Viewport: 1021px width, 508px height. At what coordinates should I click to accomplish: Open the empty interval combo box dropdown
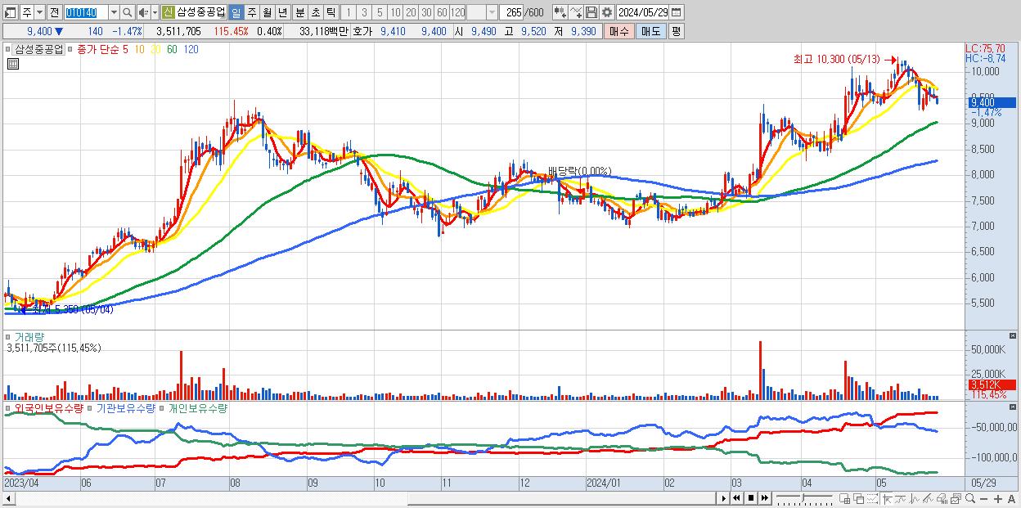click(492, 12)
